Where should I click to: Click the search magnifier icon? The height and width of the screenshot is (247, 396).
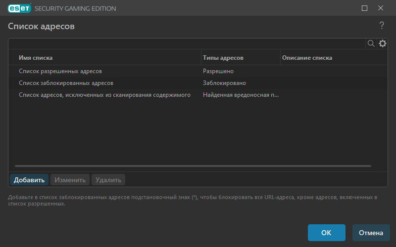(x=371, y=43)
